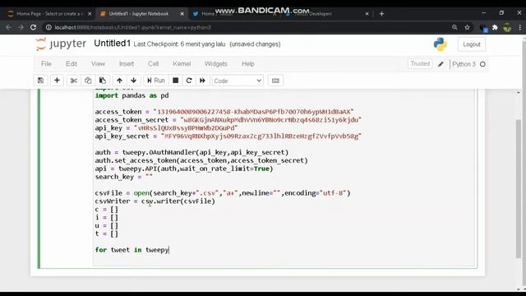Open the Help menu

point(248,64)
